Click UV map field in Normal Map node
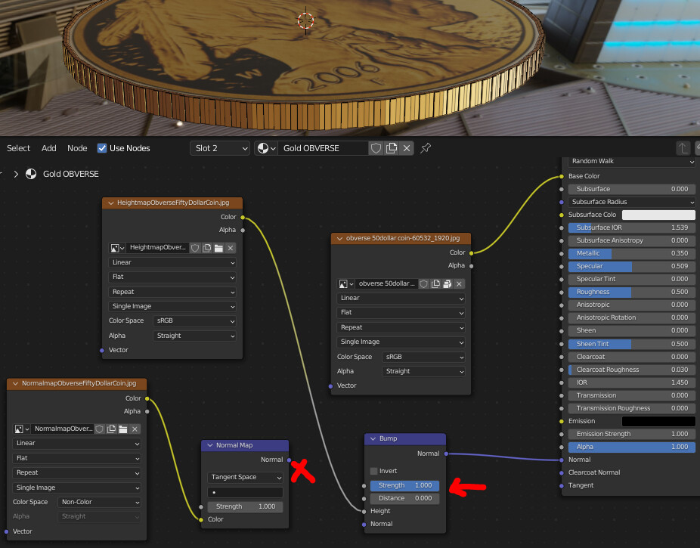The width and height of the screenshot is (700, 548). pyautogui.click(x=245, y=492)
